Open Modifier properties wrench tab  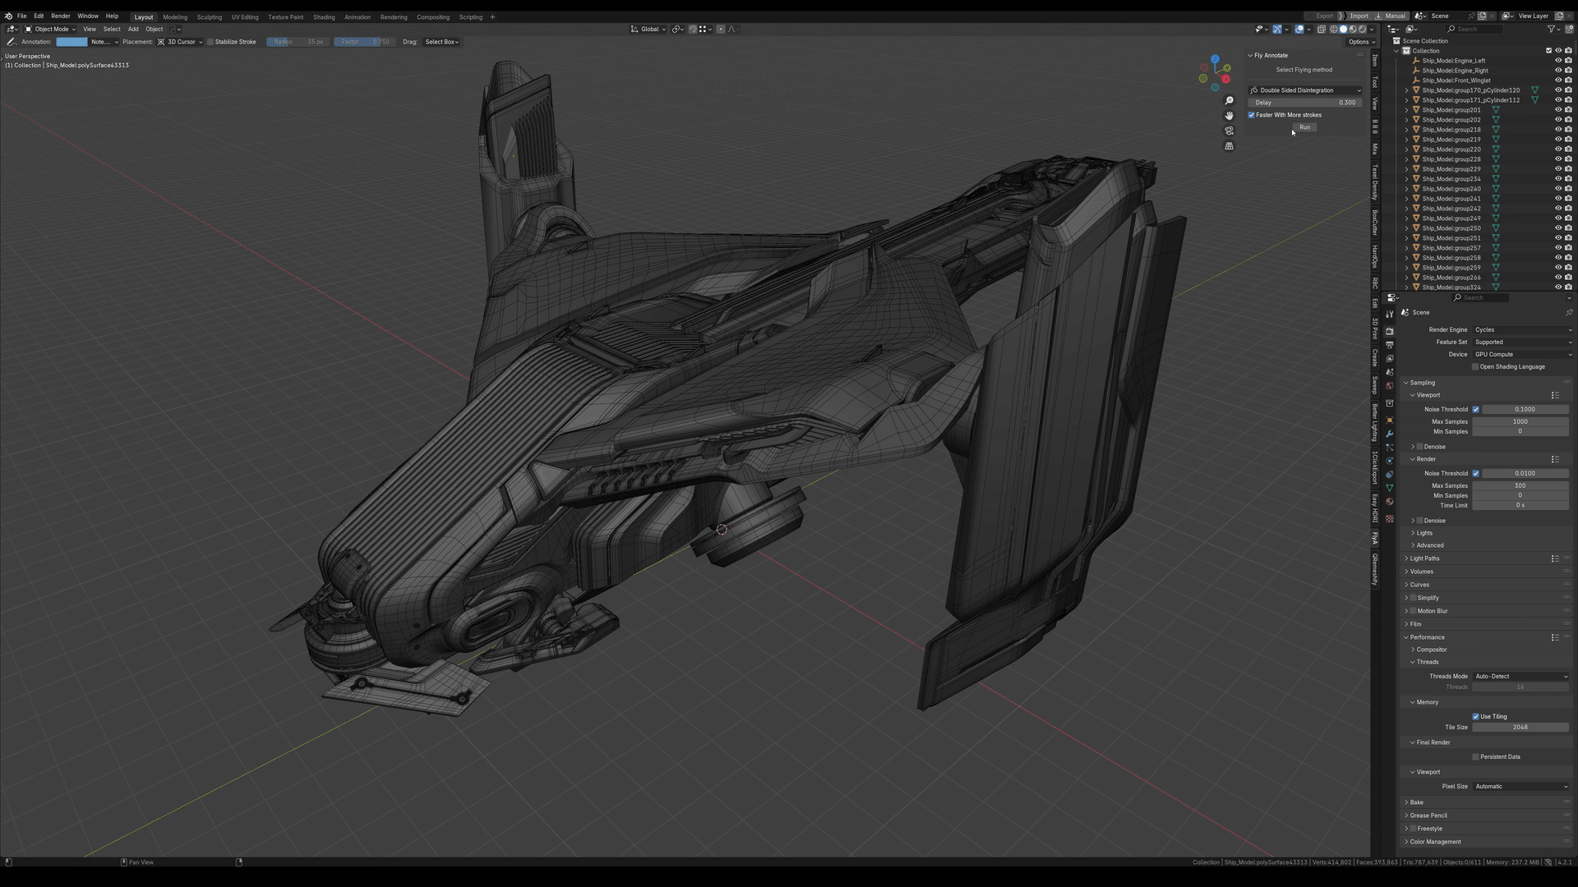coord(1389,434)
